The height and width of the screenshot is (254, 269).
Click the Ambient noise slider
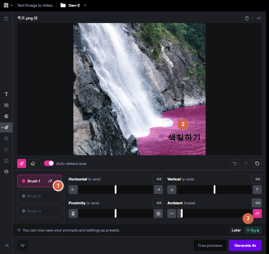pyautogui.click(x=215, y=213)
